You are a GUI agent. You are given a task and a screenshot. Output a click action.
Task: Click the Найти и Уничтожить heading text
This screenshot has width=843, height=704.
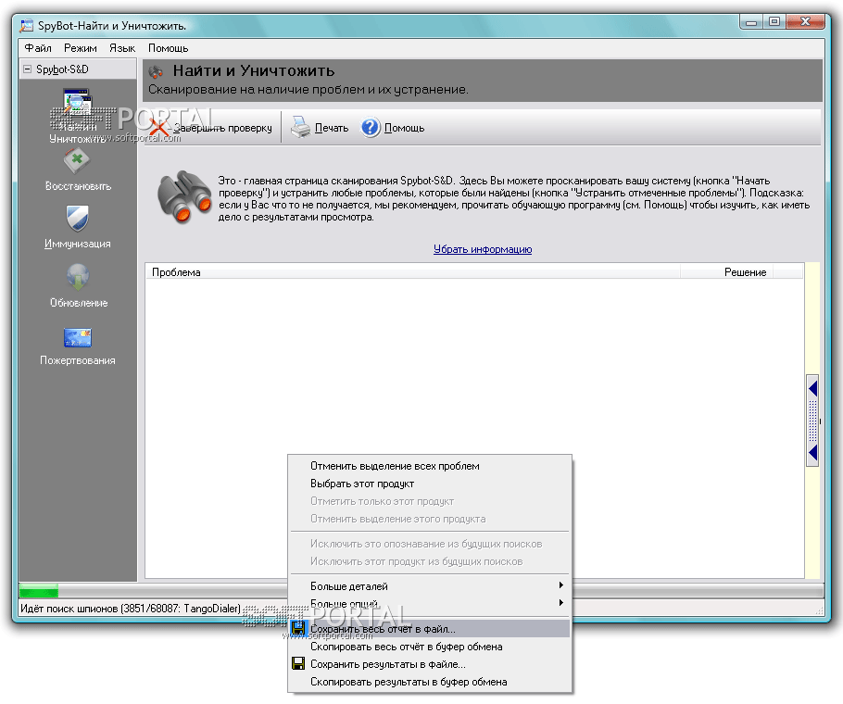pos(254,70)
